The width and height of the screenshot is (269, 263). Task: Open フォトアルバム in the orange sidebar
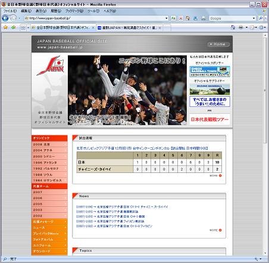pos(49,239)
